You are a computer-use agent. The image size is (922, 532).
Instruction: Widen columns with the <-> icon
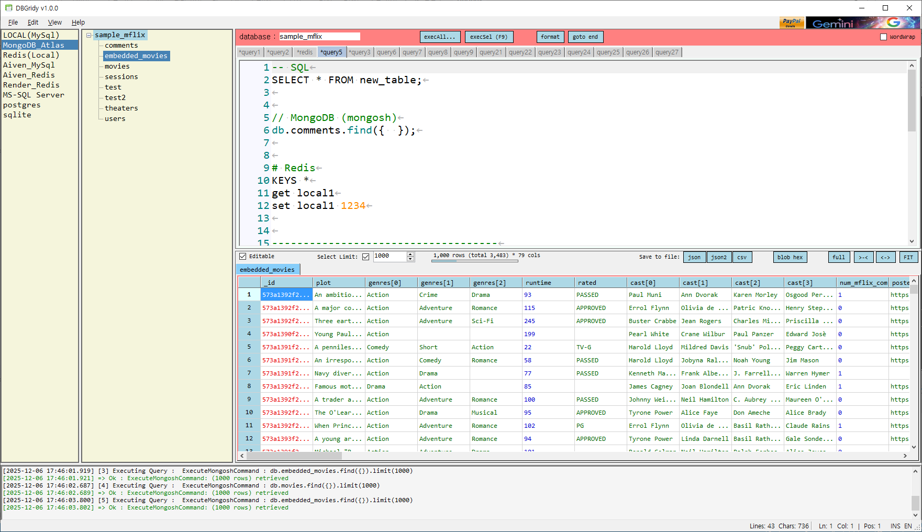click(886, 257)
